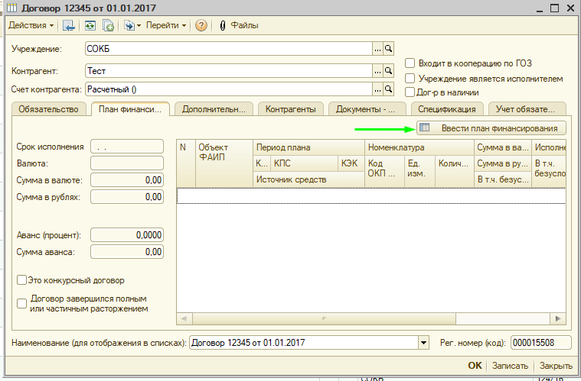581x381 pixels.
Task: Click the copy document icon in toolbar
Action: (108, 25)
